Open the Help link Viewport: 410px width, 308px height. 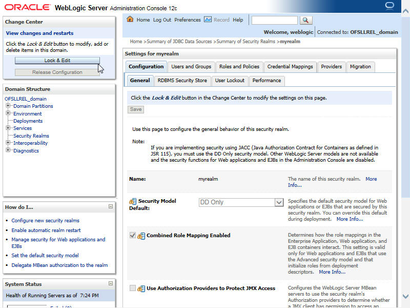(x=238, y=20)
